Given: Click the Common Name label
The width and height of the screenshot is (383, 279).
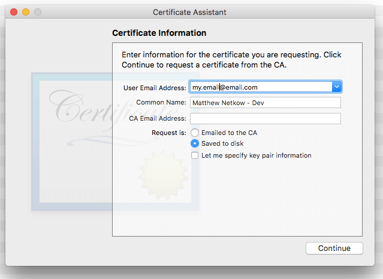Looking at the screenshot, I should [x=161, y=102].
